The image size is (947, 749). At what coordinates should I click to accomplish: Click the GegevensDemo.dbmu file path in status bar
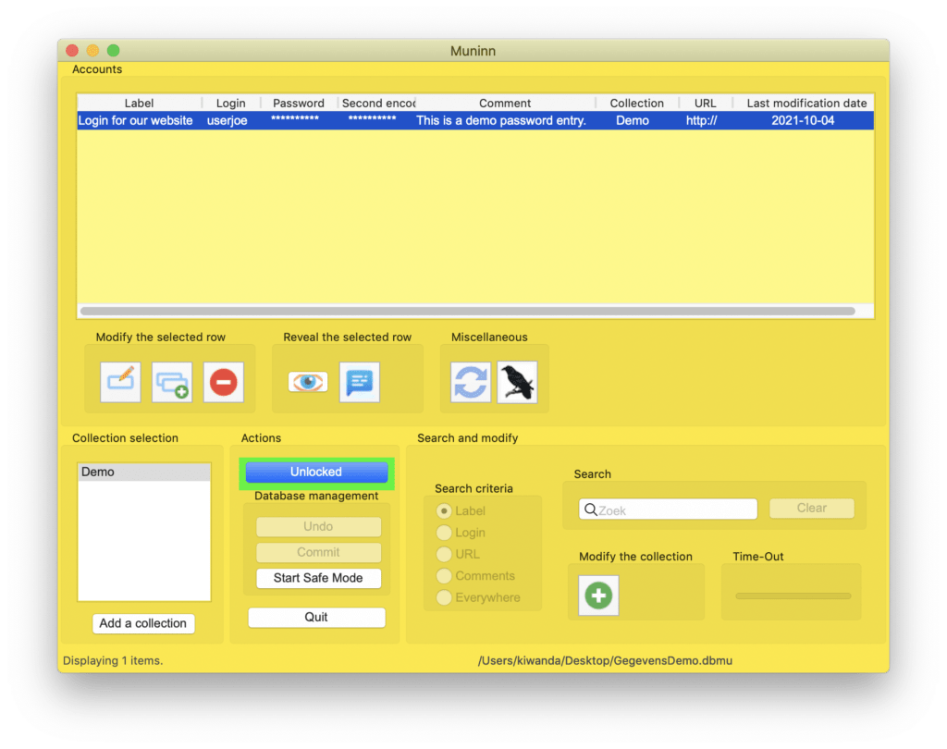click(x=605, y=661)
